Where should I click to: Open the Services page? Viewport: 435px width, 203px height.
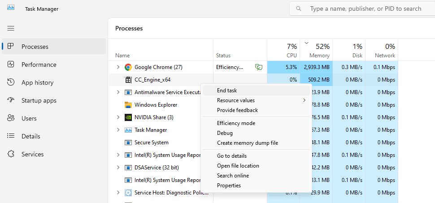(x=54, y=154)
